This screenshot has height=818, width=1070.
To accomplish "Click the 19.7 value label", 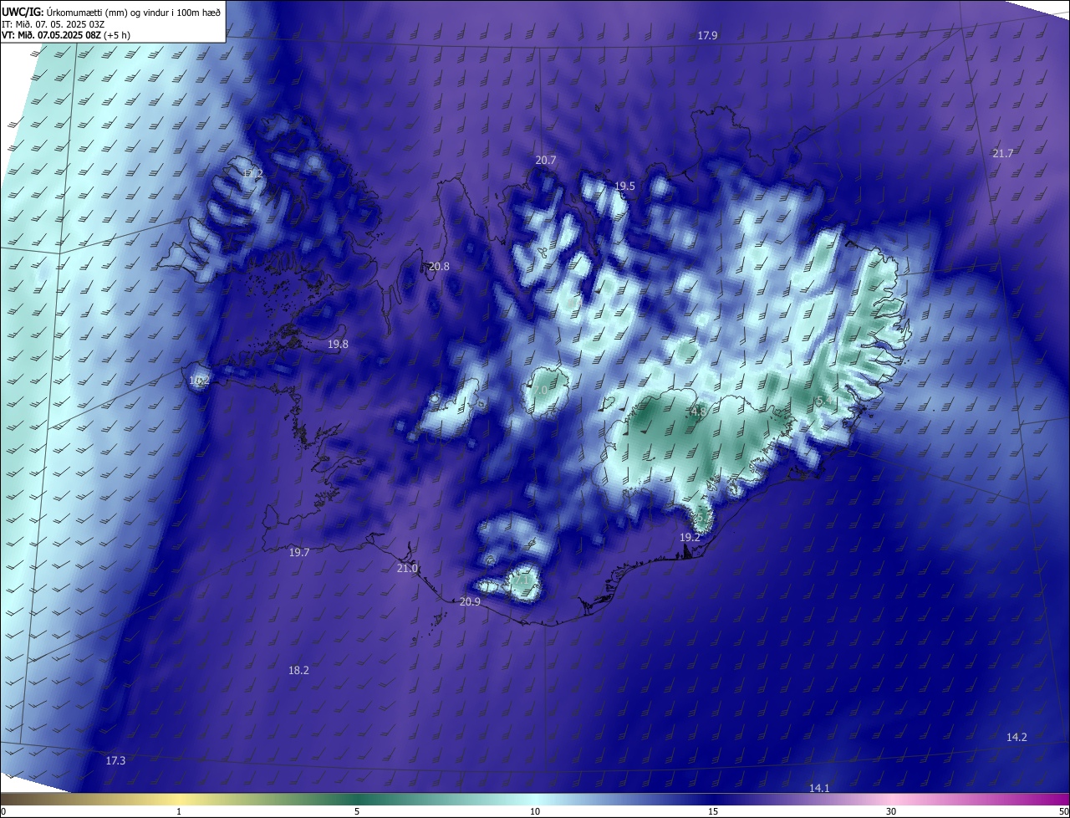I will (299, 553).
